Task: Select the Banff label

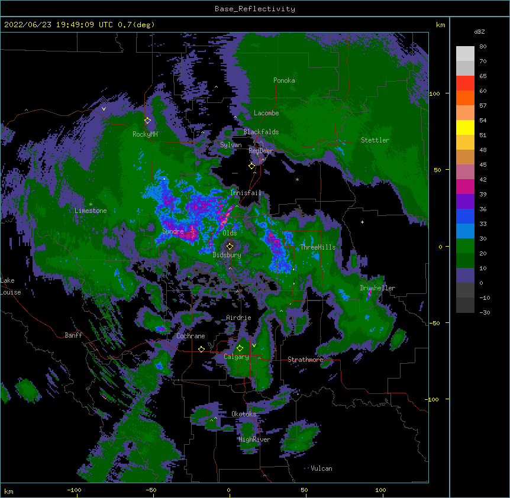Action: coord(73,335)
